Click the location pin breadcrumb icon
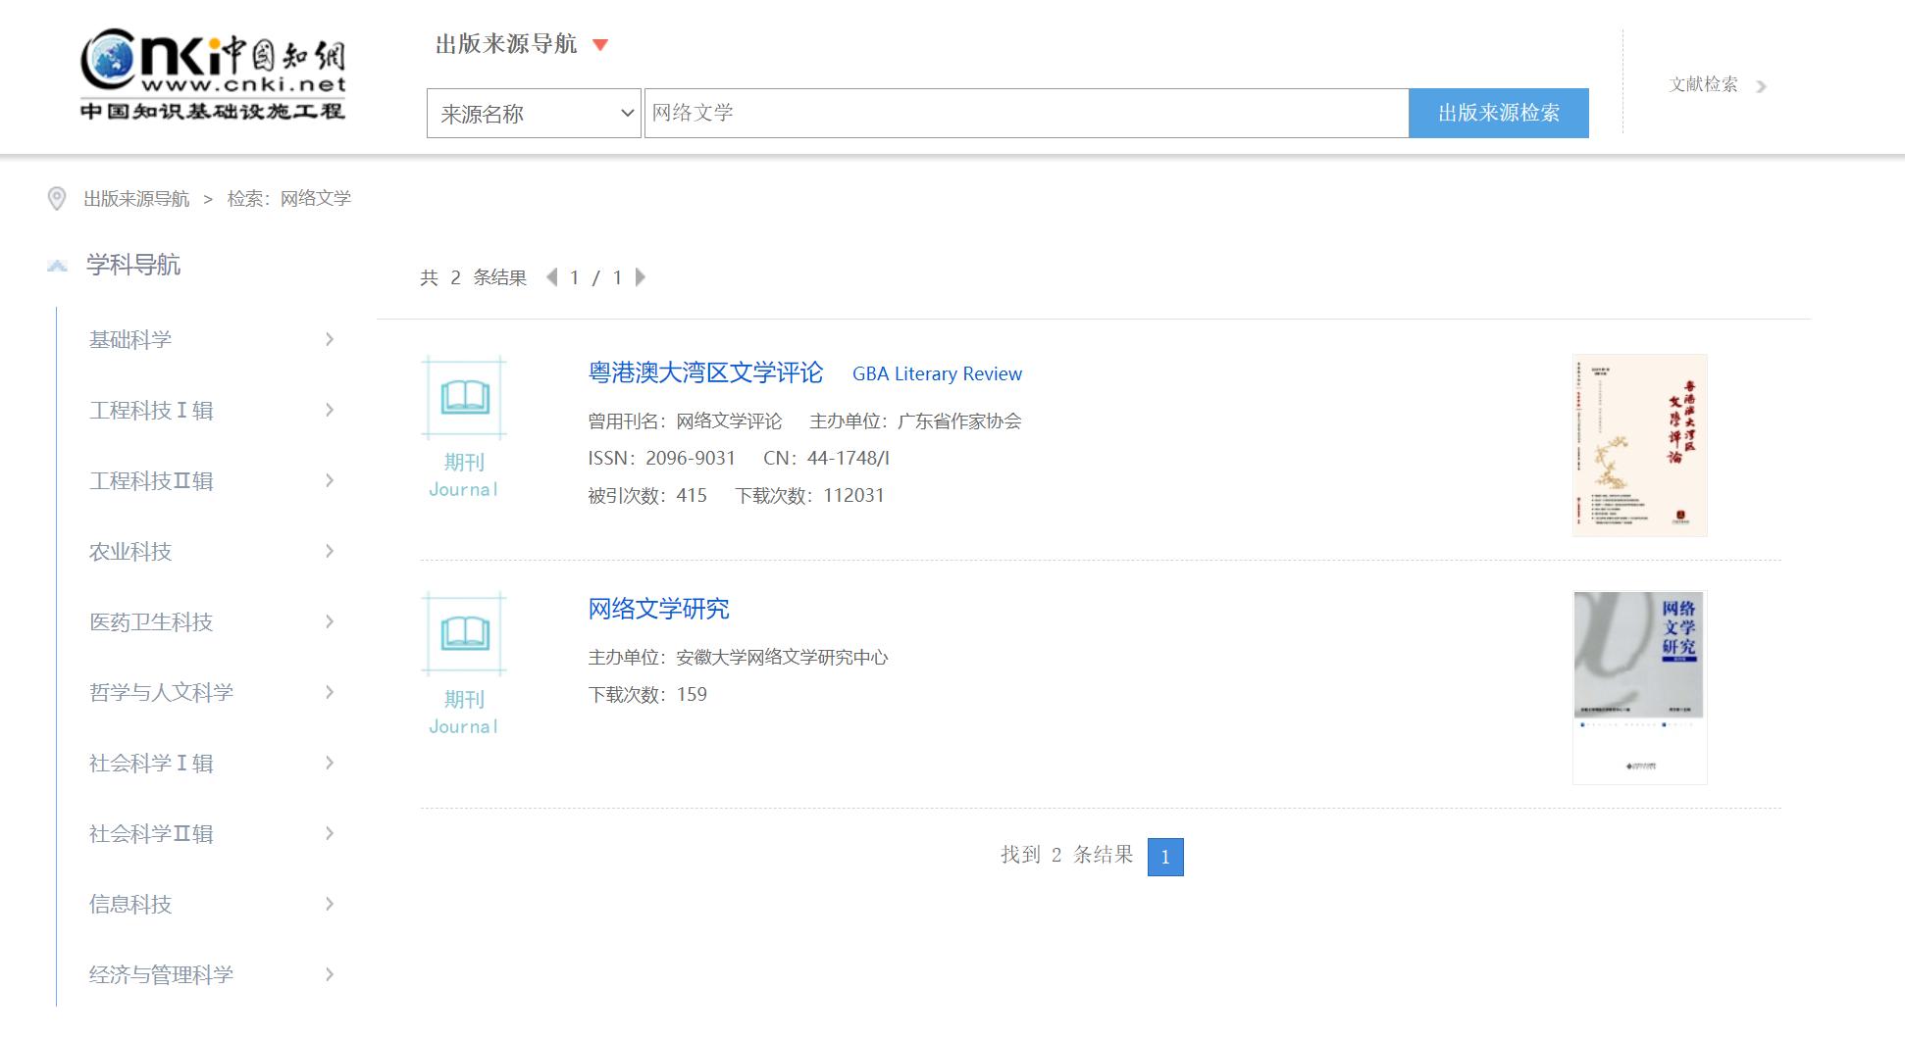This screenshot has width=1905, height=1039. coord(57,199)
